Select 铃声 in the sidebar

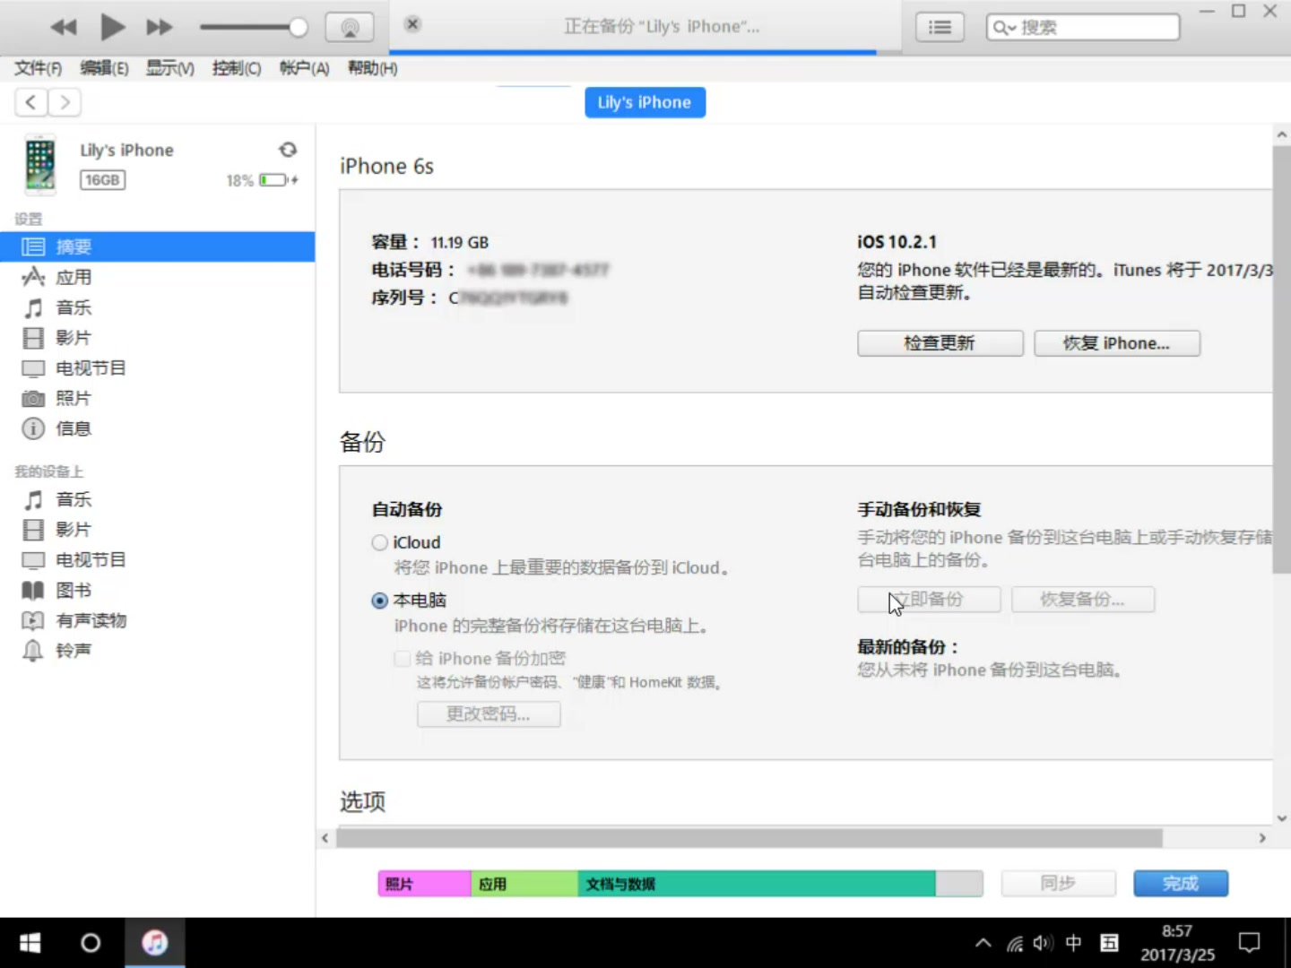pos(72,650)
